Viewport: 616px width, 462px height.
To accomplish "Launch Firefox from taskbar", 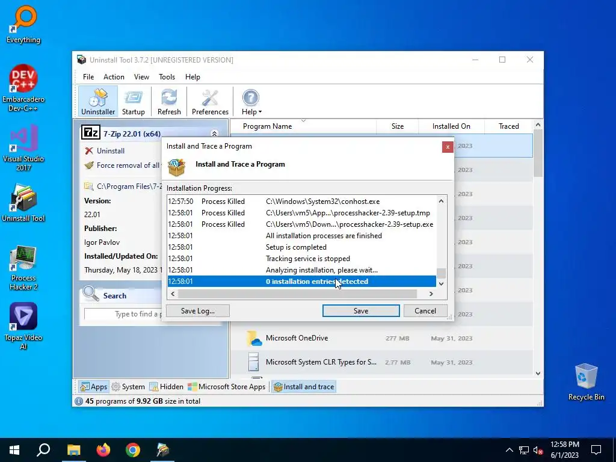I will click(x=103, y=450).
